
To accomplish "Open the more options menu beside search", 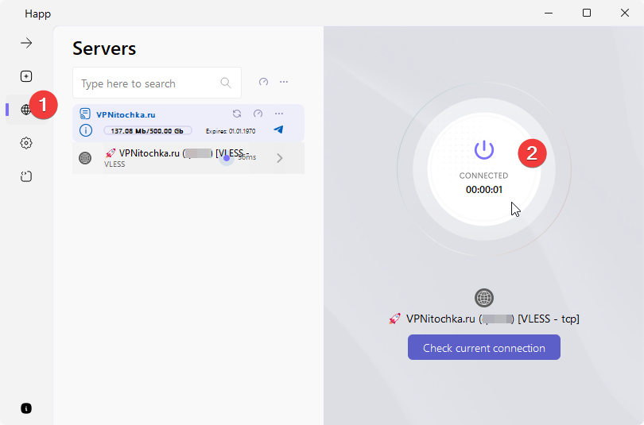I will point(284,82).
